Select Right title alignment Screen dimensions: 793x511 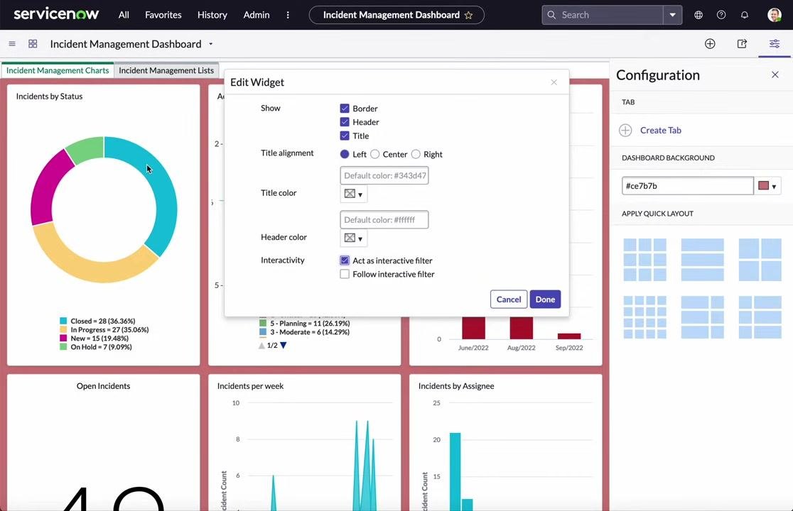point(416,154)
